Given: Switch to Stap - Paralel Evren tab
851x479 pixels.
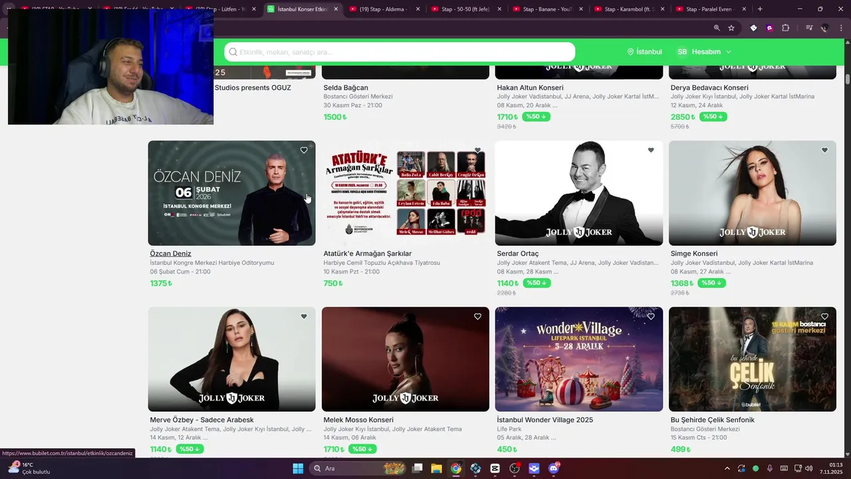Looking at the screenshot, I should tap(711, 9).
